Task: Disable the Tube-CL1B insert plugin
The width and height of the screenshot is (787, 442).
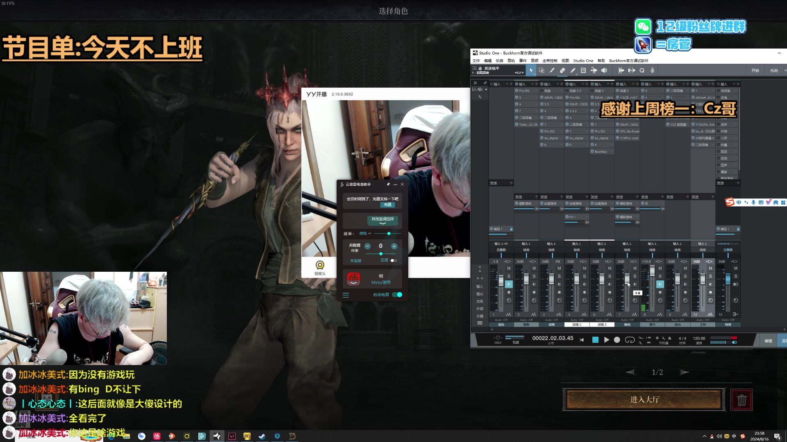Action: pyautogui.click(x=516, y=124)
